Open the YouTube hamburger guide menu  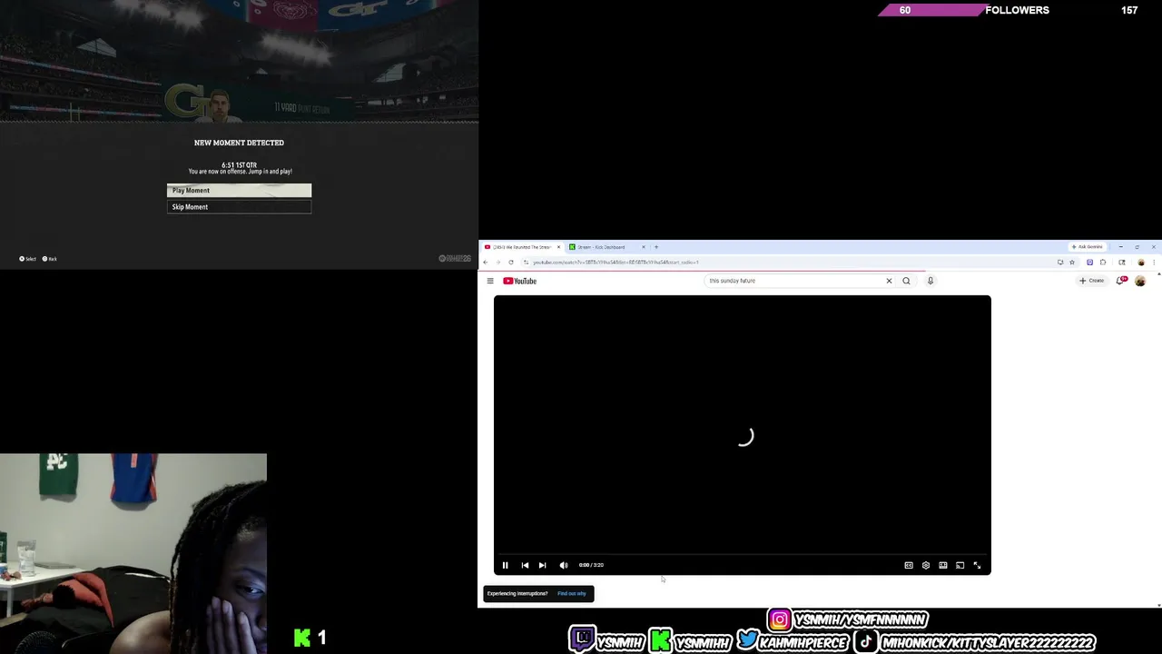tap(490, 281)
